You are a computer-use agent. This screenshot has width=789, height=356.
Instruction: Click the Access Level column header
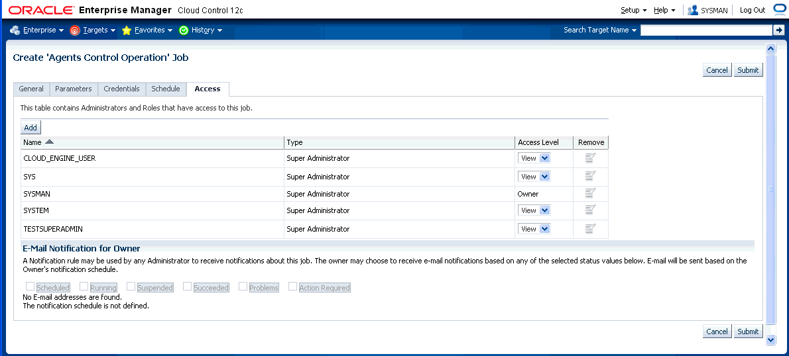point(544,143)
